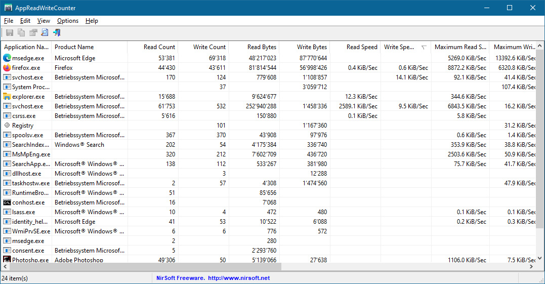Toggle Write Speed column sort order

point(406,47)
